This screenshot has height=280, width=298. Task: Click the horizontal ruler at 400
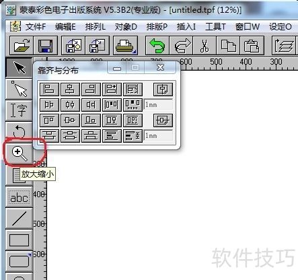click(x=246, y=62)
